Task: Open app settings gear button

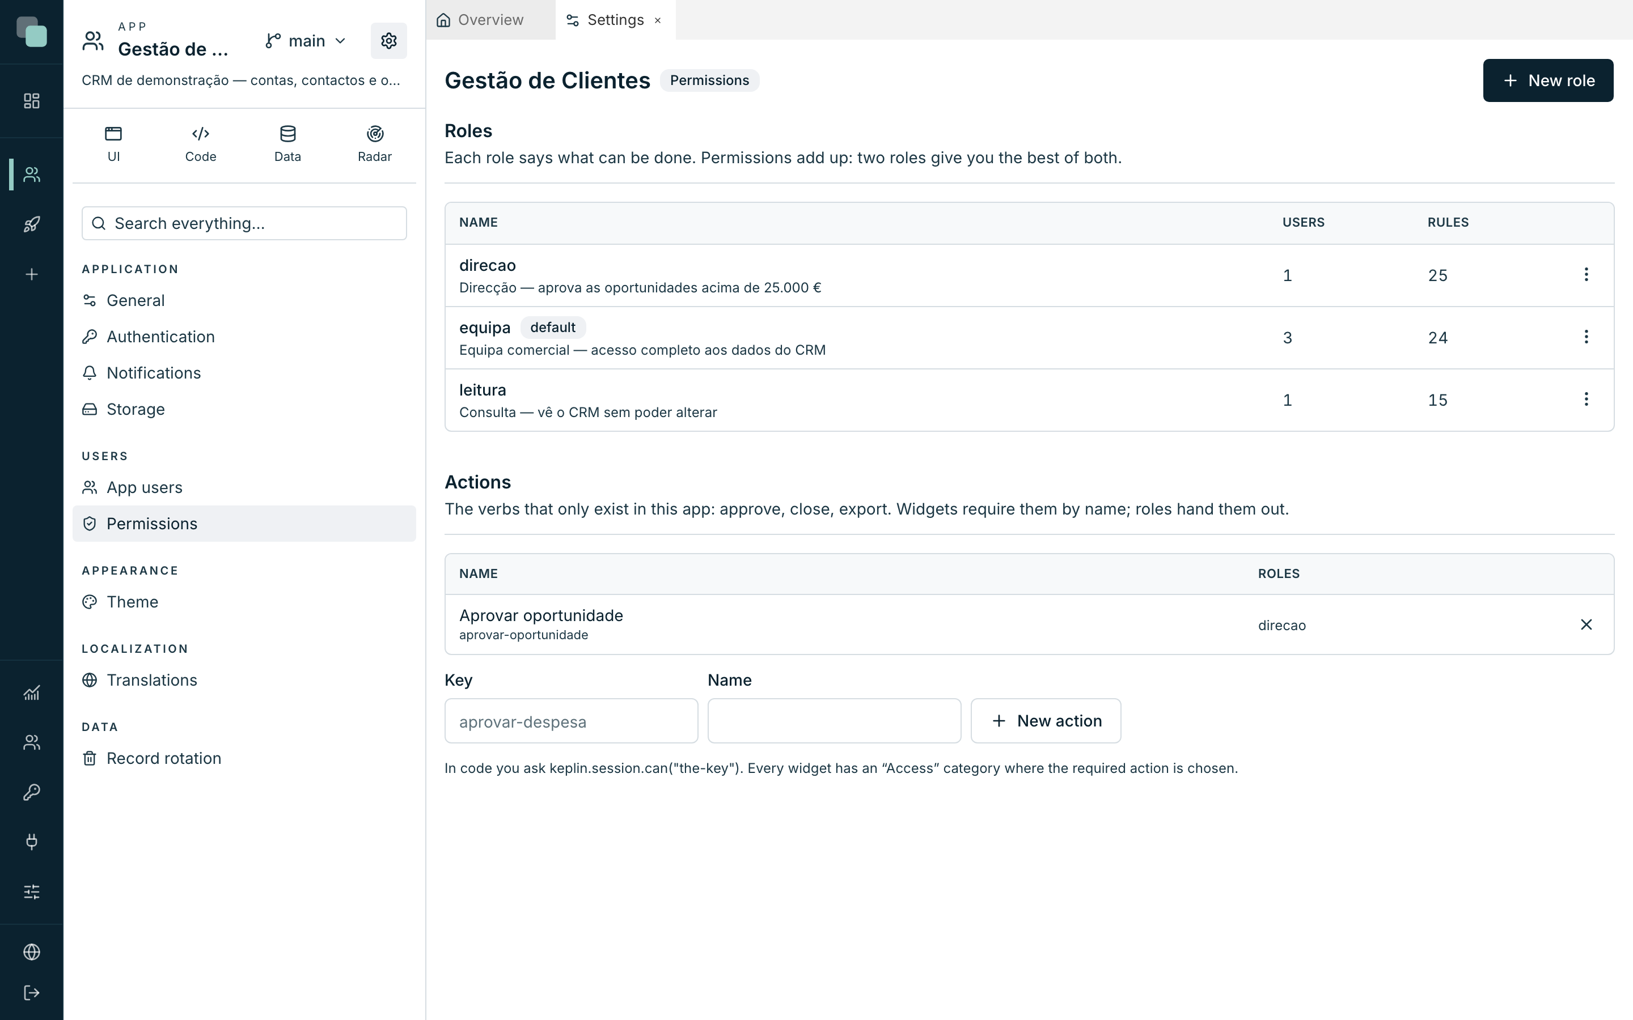Action: pyautogui.click(x=388, y=41)
